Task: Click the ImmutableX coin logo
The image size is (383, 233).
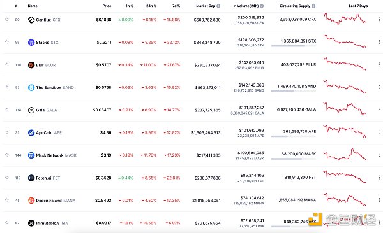Action: click(x=31, y=223)
